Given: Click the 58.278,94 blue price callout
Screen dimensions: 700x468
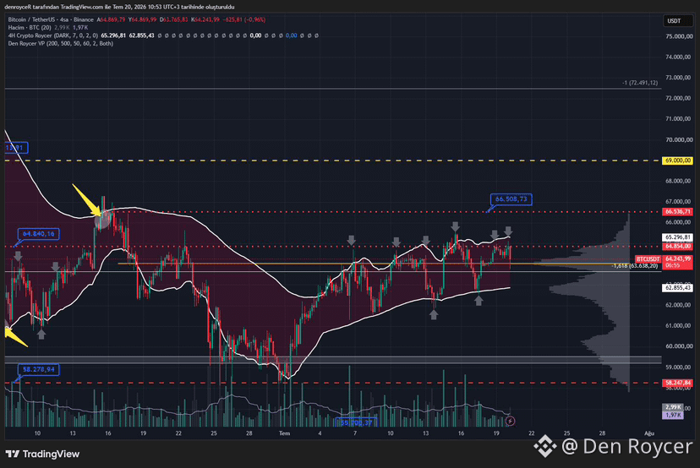Looking at the screenshot, I should (38, 369).
